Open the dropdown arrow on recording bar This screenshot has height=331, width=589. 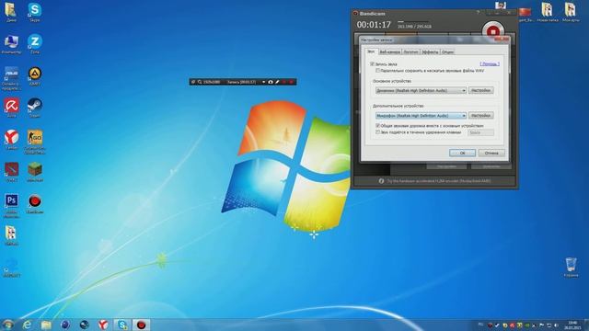[263, 82]
